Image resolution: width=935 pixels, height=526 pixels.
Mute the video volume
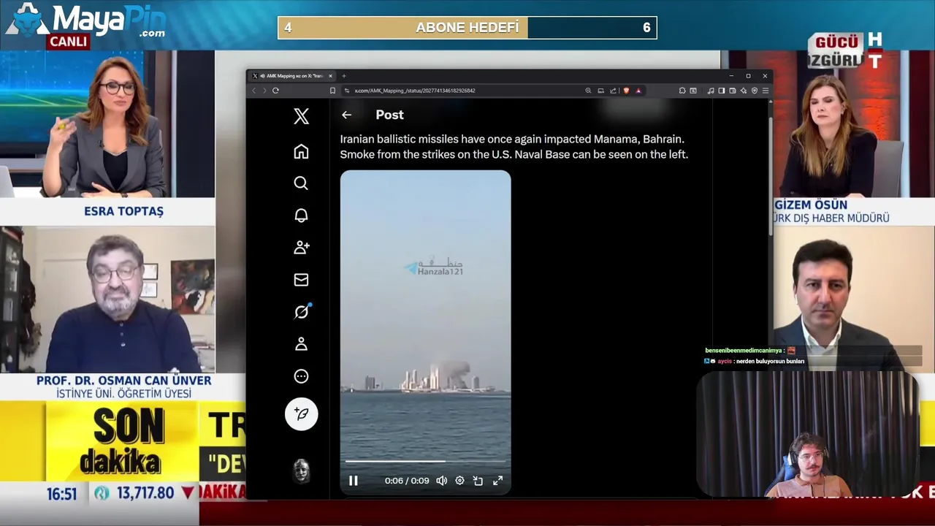coord(442,481)
